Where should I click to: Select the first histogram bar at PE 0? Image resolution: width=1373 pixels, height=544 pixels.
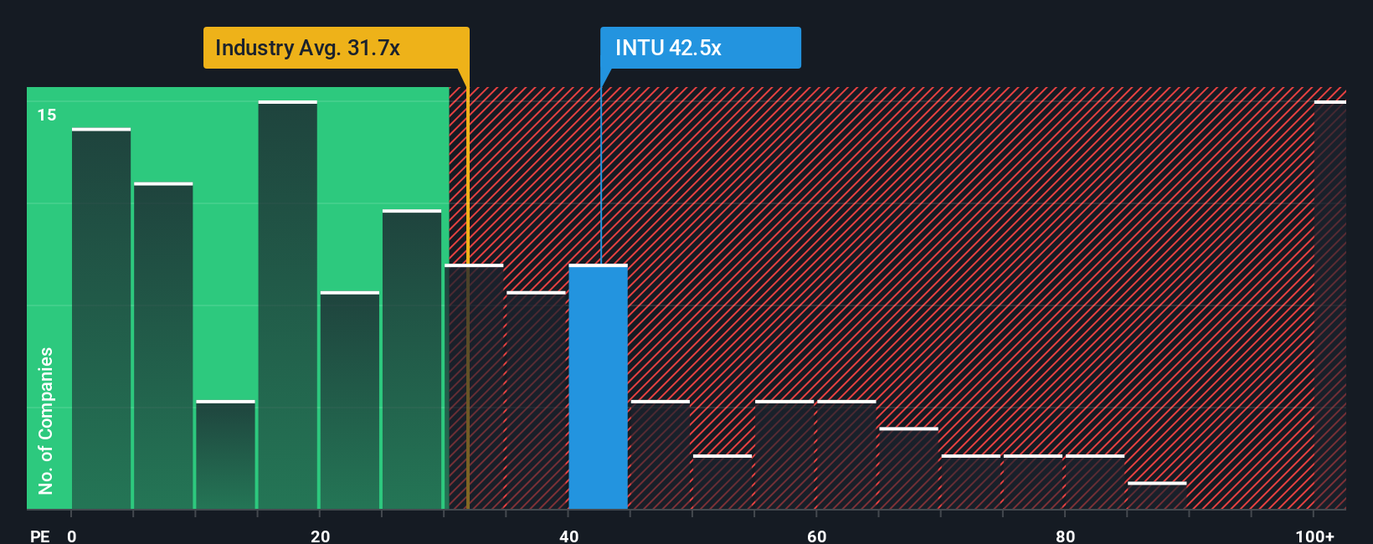coord(101,319)
